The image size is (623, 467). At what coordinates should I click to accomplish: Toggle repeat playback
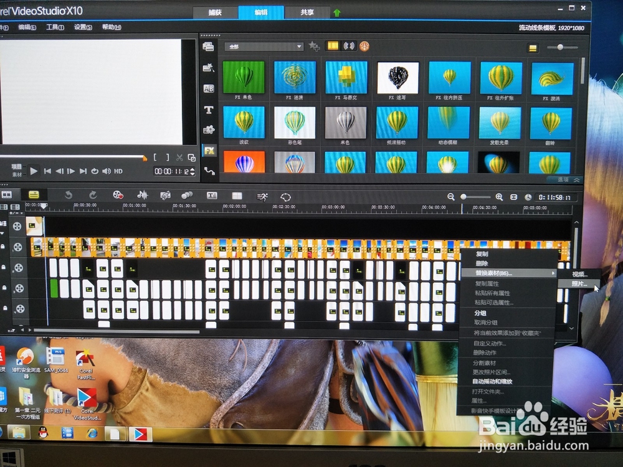95,171
